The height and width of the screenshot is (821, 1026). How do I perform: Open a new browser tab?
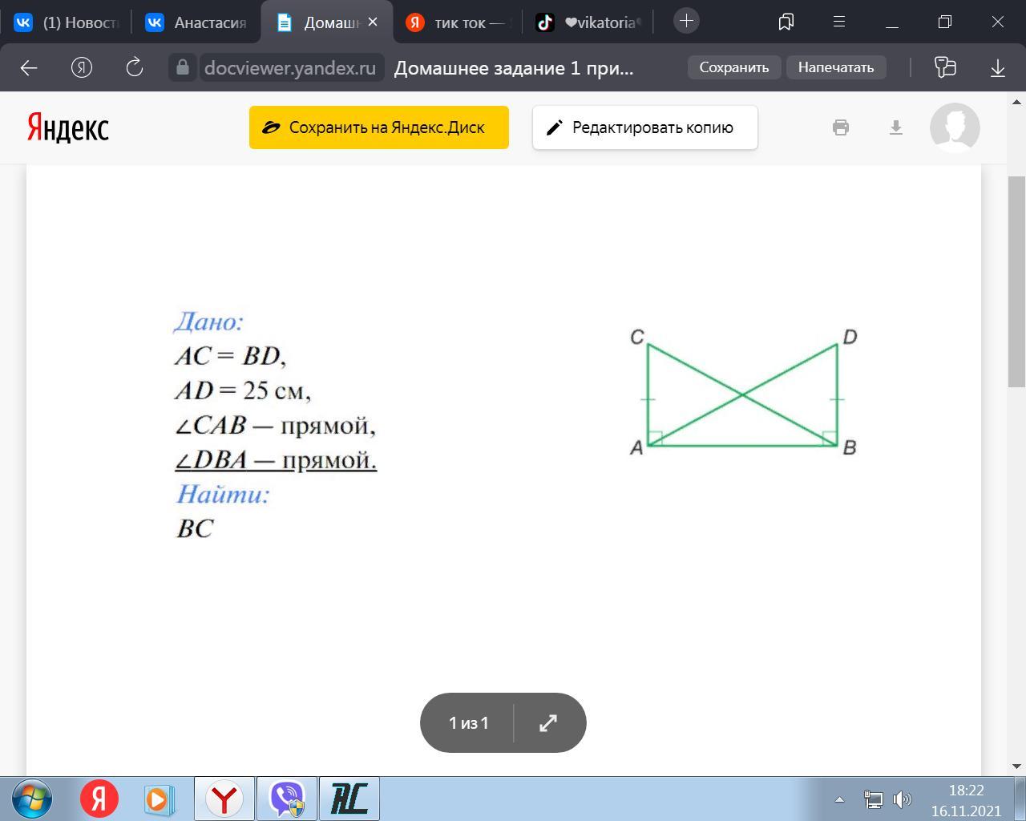(x=686, y=21)
